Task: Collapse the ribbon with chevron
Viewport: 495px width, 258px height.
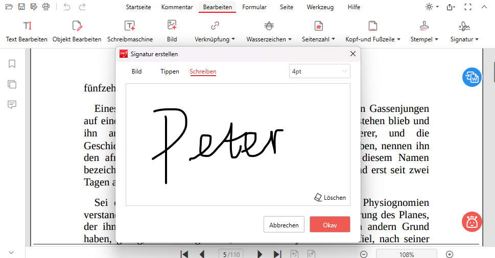Action: (484, 7)
